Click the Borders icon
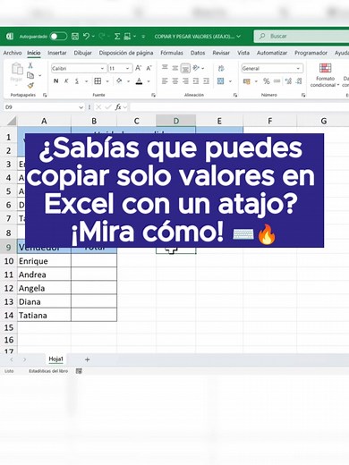Screen dimensions: 349x465 [98, 81]
